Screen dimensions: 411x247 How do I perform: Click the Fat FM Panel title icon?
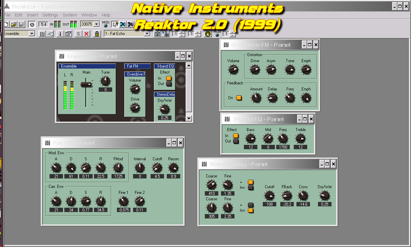coord(48,143)
